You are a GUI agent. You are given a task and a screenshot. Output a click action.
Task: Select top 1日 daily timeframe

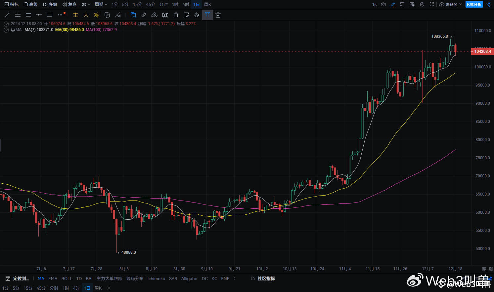[x=197, y=4]
